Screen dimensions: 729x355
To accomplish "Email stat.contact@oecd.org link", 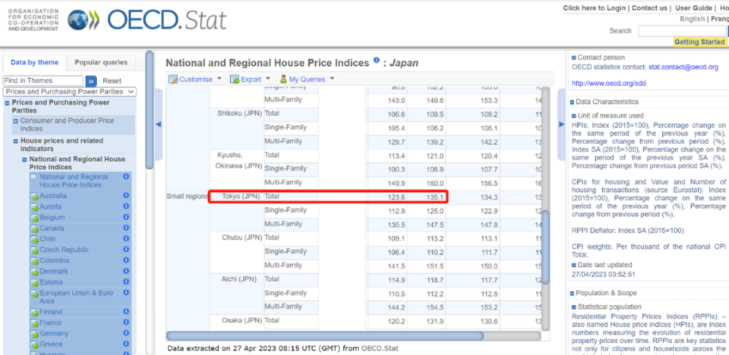I will click(x=683, y=67).
